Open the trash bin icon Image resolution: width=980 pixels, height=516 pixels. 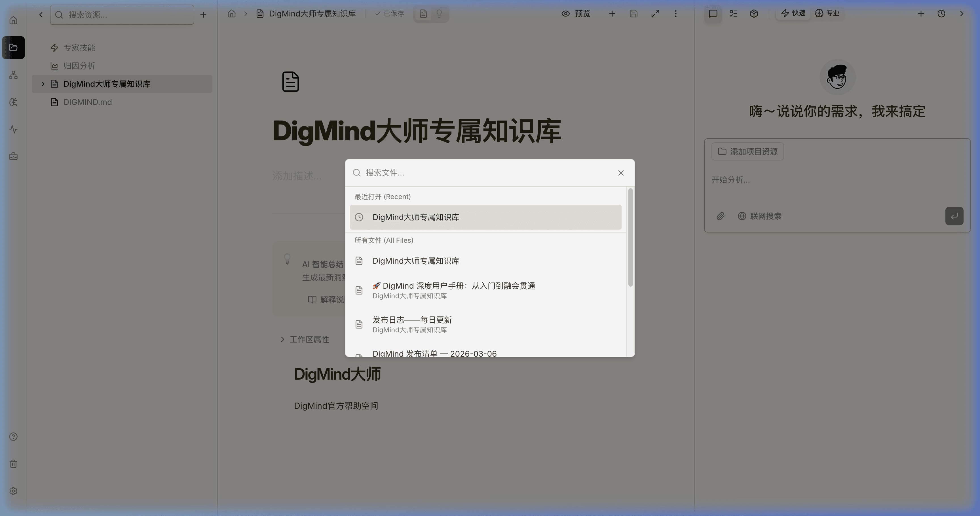13,464
